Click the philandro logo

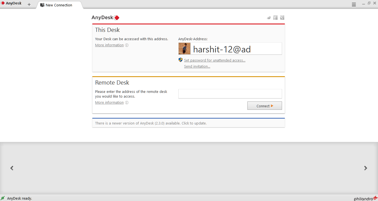(366, 199)
